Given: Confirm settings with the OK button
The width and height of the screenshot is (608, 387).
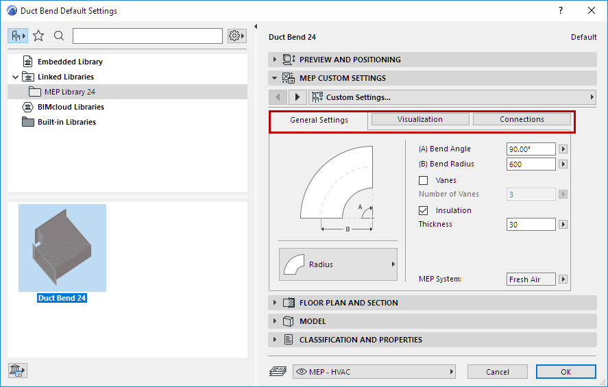Looking at the screenshot, I should point(566,372).
